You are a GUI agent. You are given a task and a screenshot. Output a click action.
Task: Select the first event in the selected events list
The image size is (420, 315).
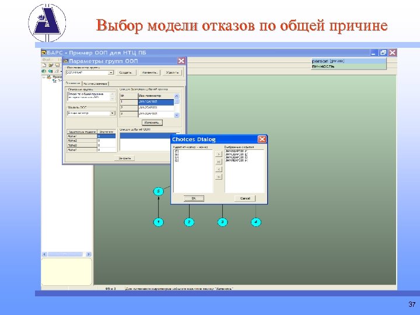coord(236,151)
